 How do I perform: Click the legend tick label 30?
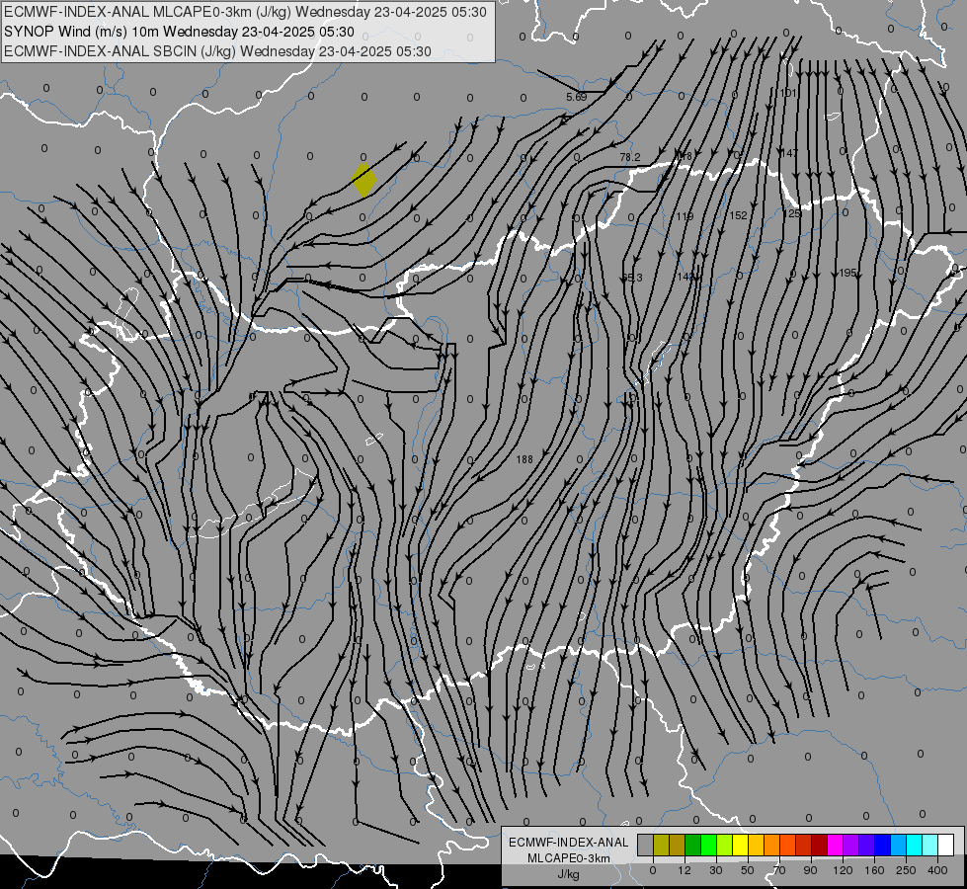pyautogui.click(x=716, y=870)
